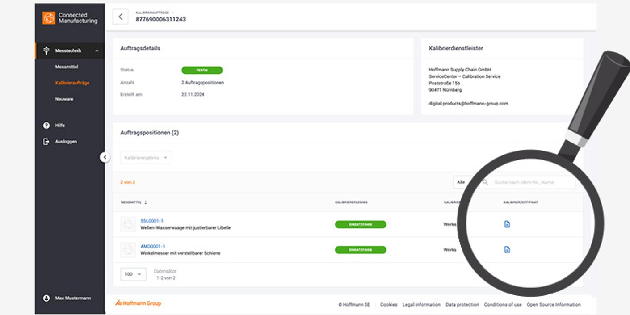
Task: Click the EINSATZFÄHIG status badge for SSL0001-1
Action: pyautogui.click(x=360, y=224)
